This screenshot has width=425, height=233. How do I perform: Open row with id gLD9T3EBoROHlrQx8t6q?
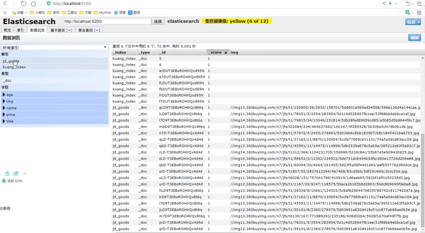[266, 108]
